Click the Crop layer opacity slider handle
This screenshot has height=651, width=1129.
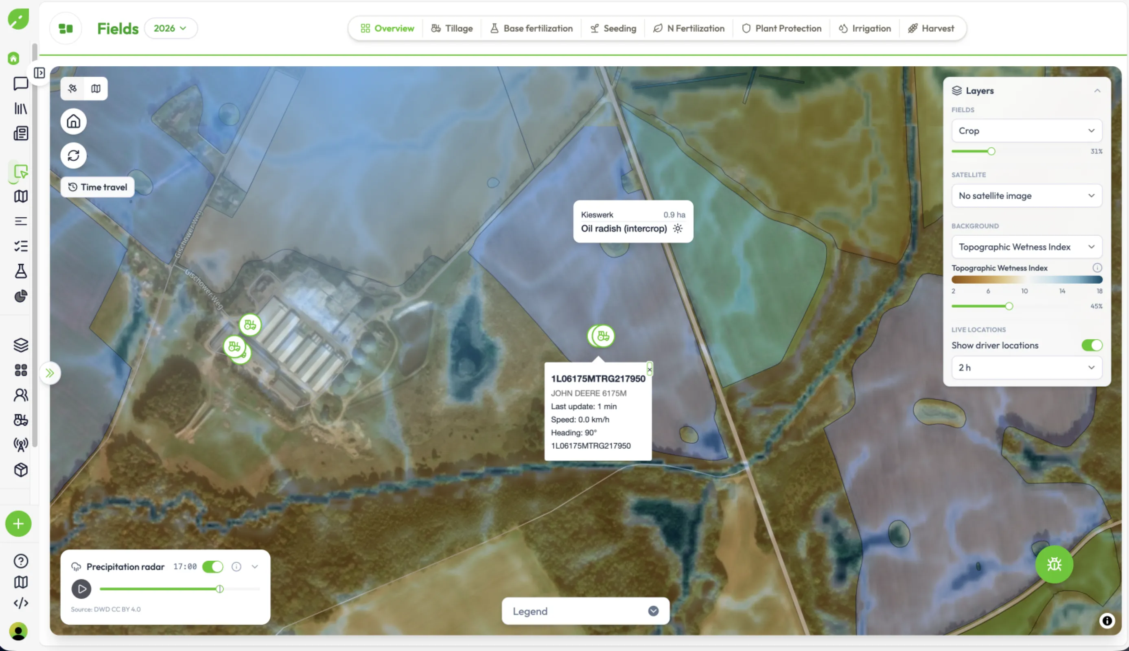(x=991, y=151)
